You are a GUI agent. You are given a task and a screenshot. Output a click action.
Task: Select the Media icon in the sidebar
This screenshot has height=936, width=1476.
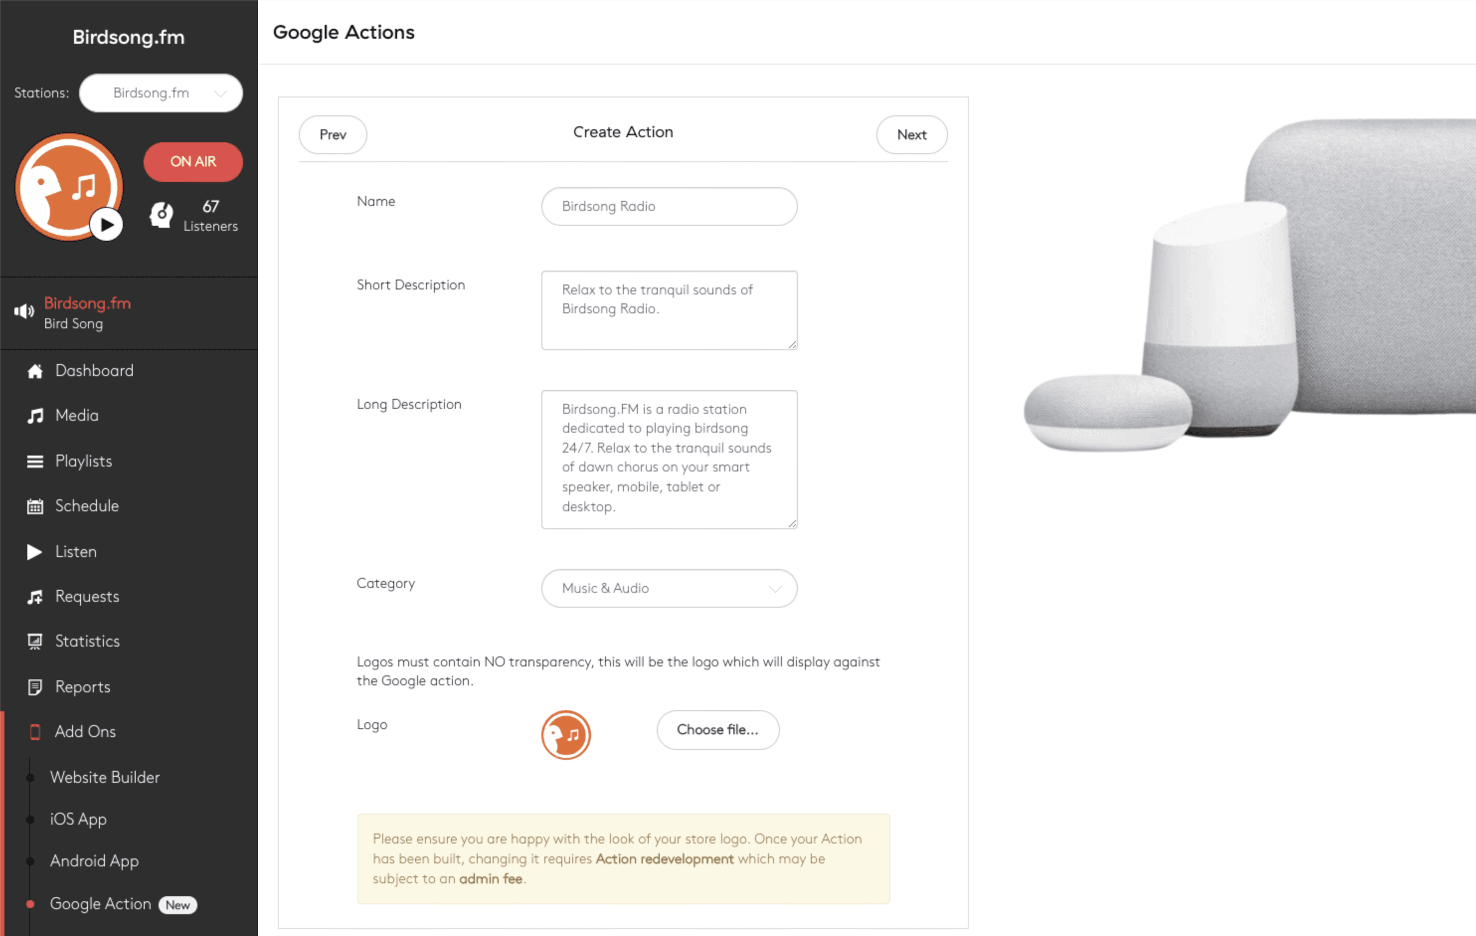(x=35, y=415)
